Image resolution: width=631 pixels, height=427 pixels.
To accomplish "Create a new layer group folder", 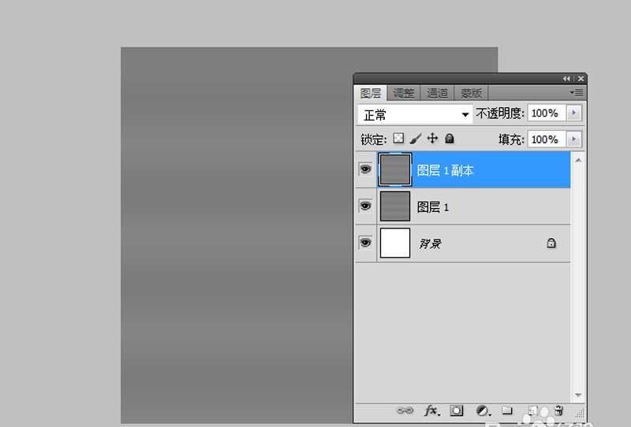I will (x=507, y=410).
